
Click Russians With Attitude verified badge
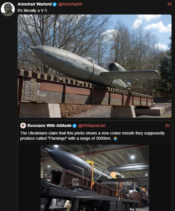pyautogui.click(x=75, y=126)
